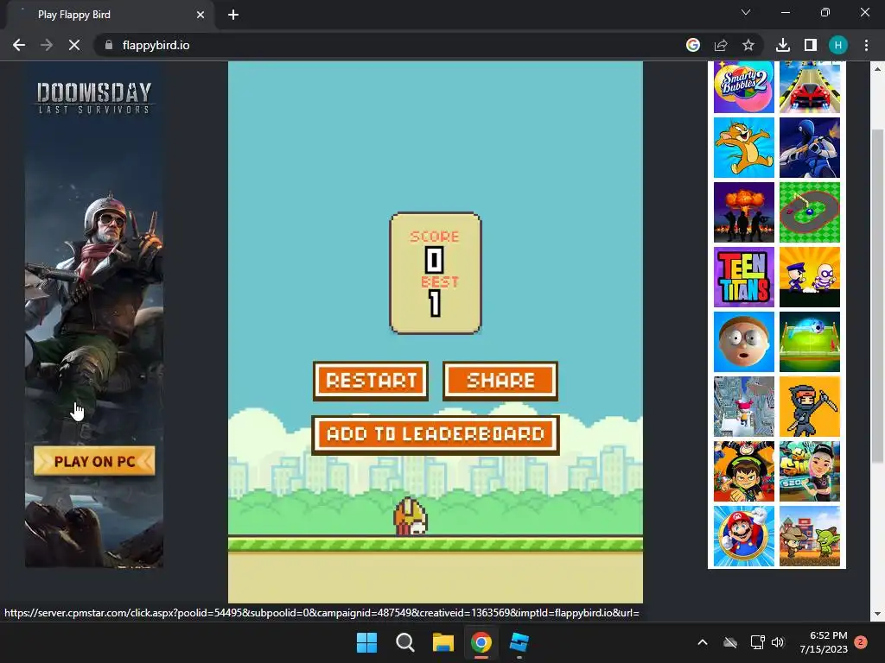Open the Google icon in address bar
This screenshot has width=885, height=663.
[x=693, y=45]
